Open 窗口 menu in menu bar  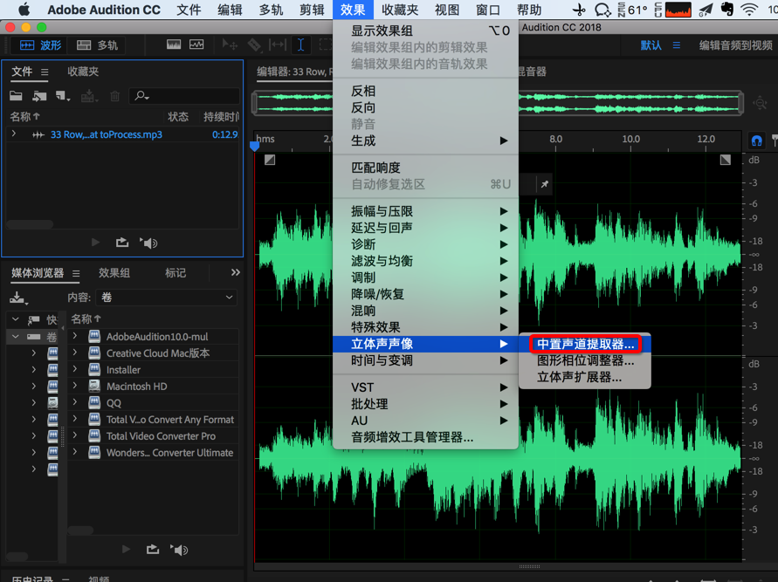click(488, 10)
